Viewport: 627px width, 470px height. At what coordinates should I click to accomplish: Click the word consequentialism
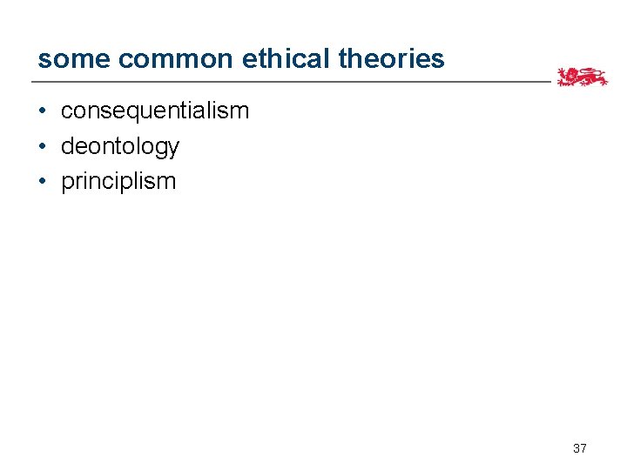[x=155, y=111]
